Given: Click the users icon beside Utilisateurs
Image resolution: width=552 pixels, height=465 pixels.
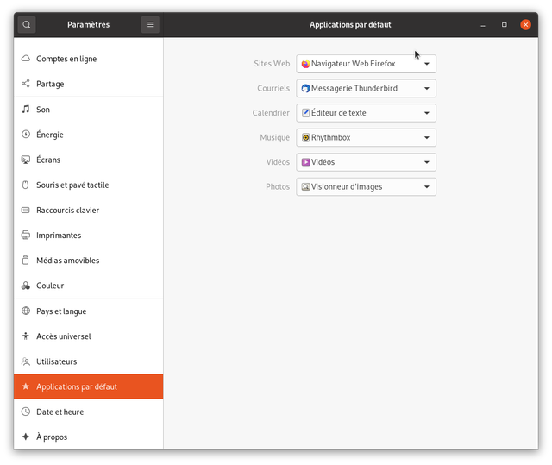Looking at the screenshot, I should click(x=26, y=361).
